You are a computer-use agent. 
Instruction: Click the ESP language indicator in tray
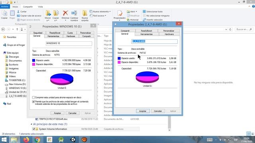tap(235, 139)
